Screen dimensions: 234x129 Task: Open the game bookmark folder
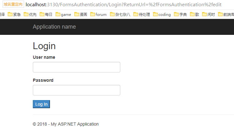pyautogui.click(x=63, y=14)
